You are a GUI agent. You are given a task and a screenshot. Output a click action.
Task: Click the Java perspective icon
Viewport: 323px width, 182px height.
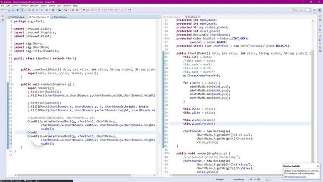point(319,10)
